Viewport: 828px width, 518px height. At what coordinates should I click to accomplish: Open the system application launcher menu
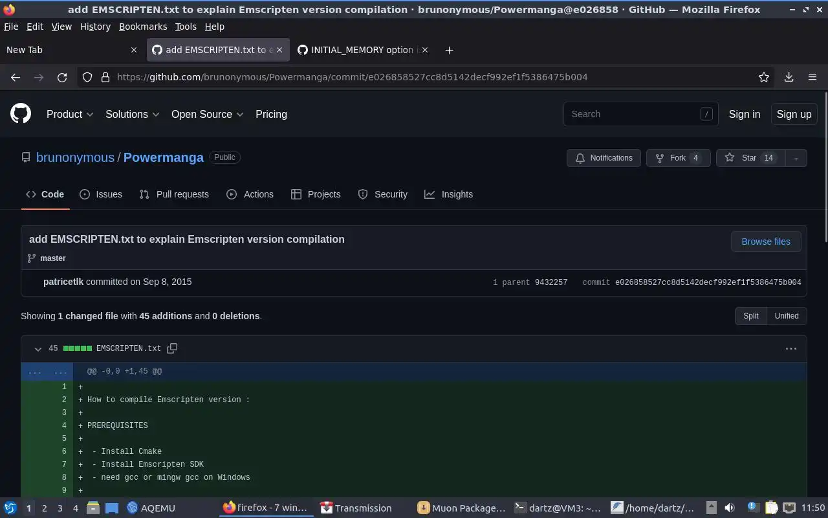tap(10, 508)
